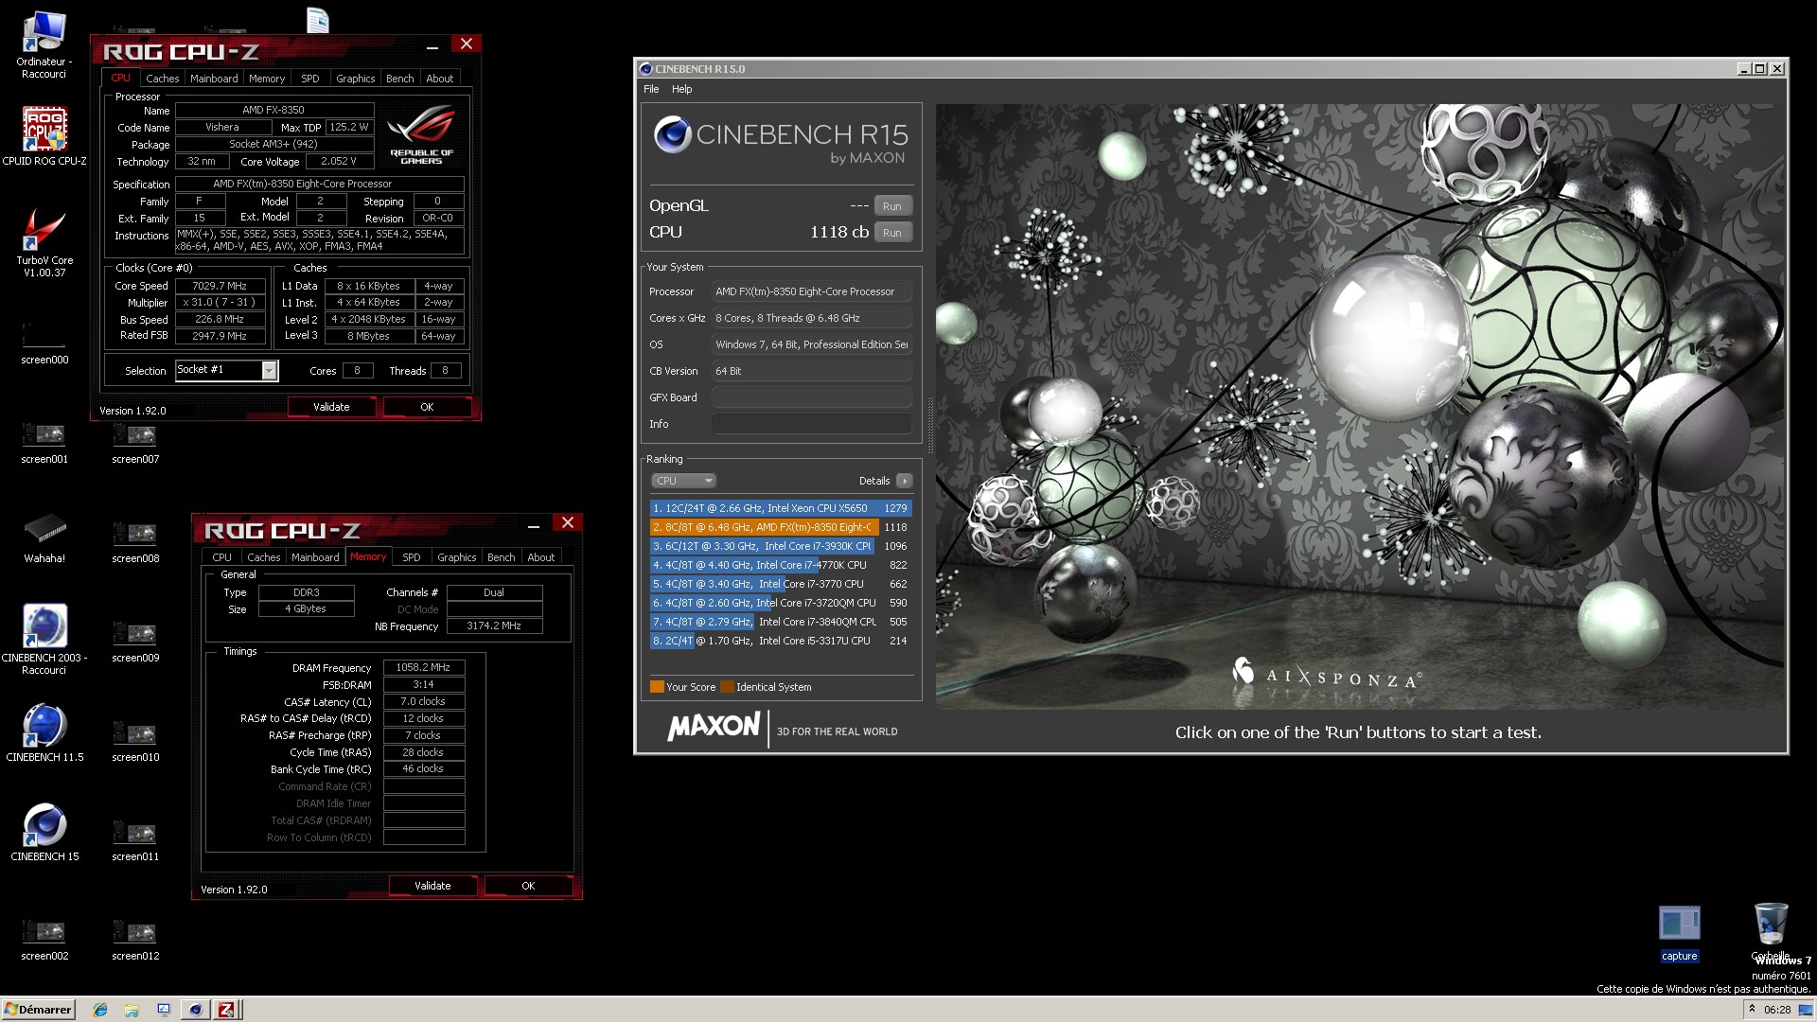
Task: Run the OpenGL benchmark
Action: [891, 206]
